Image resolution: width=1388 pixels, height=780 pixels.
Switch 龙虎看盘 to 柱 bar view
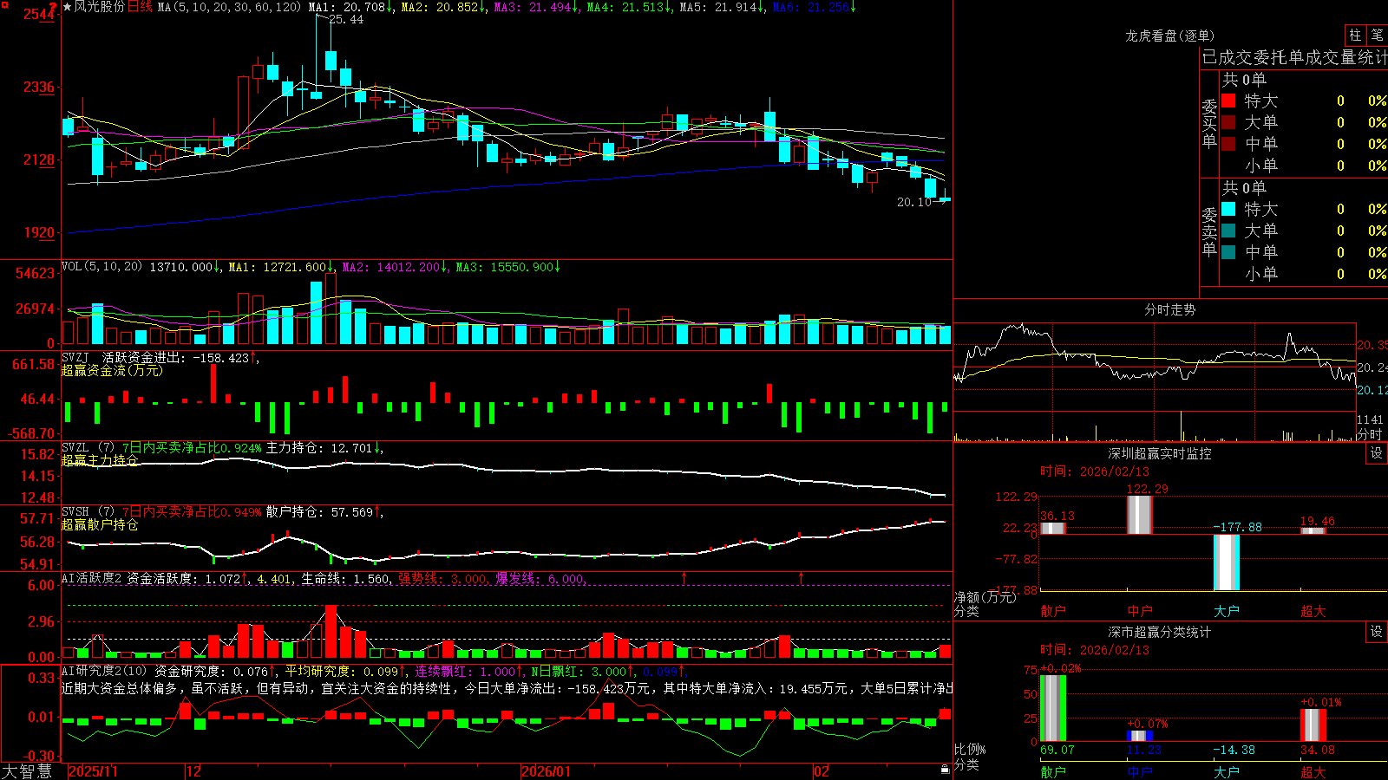pos(1355,36)
